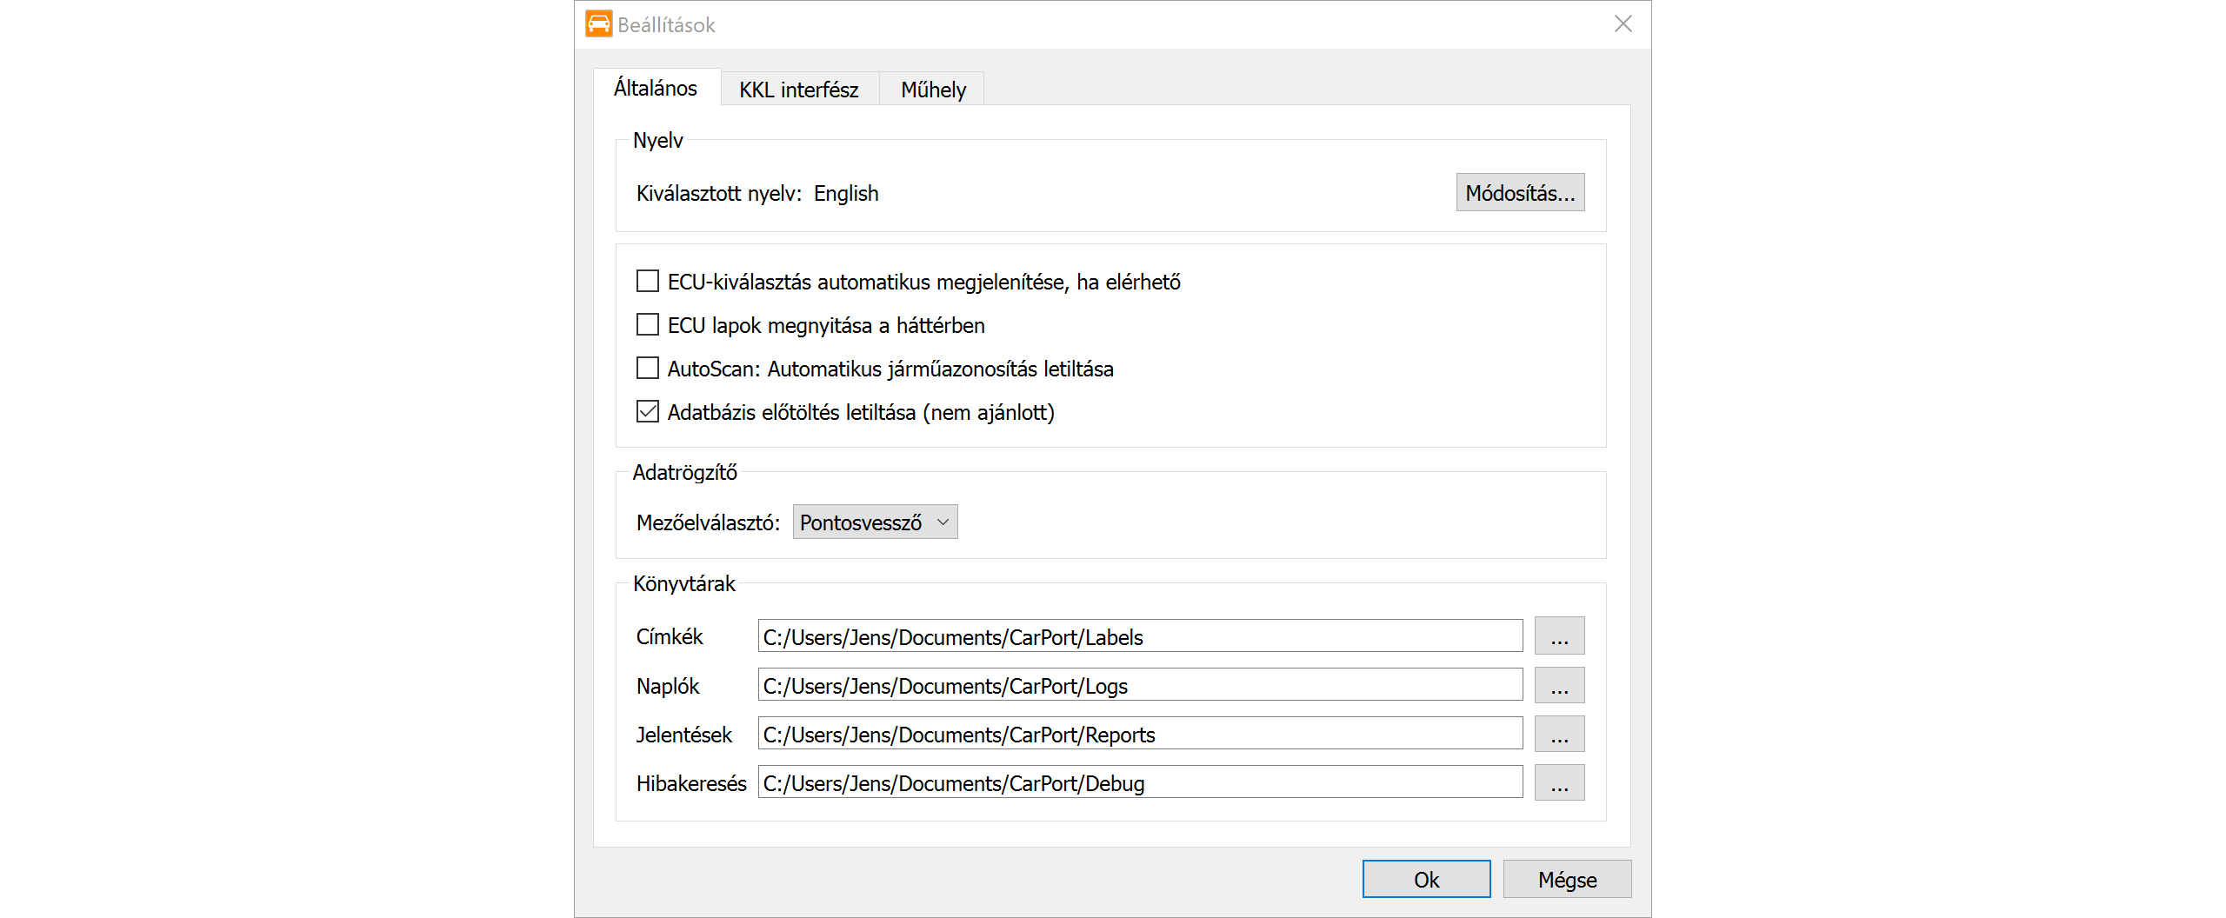This screenshot has height=918, width=2226.
Task: Enable ECU-kiválasztás automatikus megjelenítése checkbox
Action: point(648,282)
